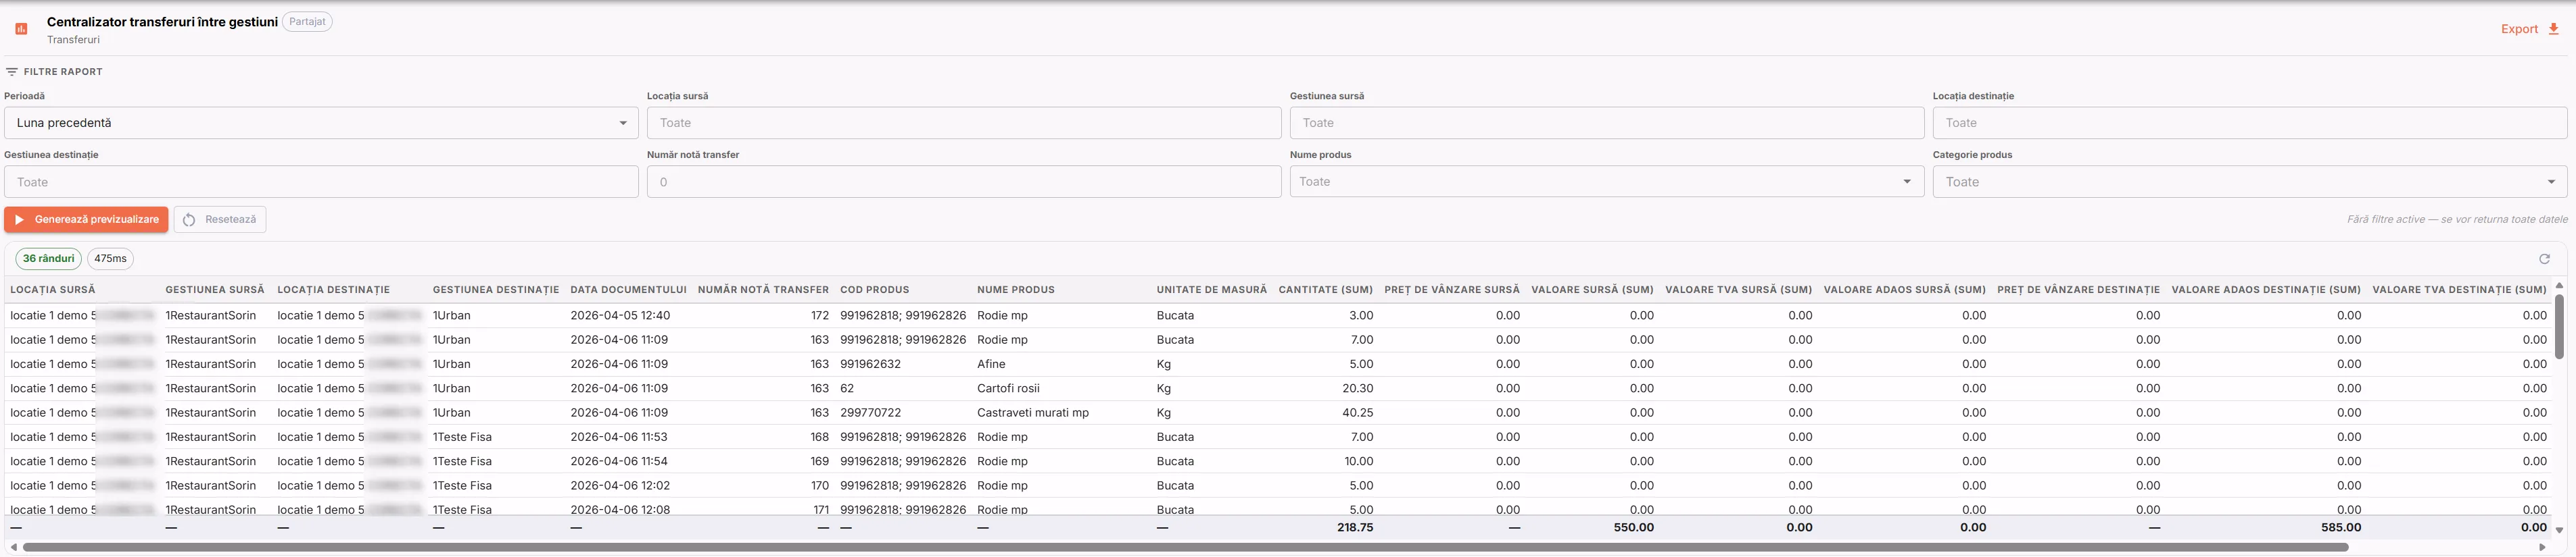Sort by CANTITATE (SUM) column header

coord(1325,290)
